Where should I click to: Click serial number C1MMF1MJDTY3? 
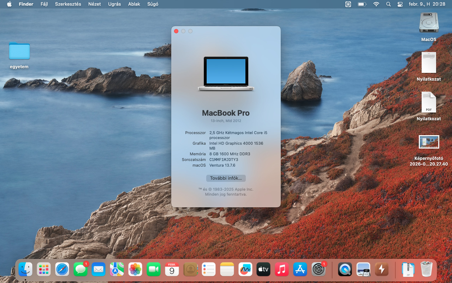tap(224, 160)
